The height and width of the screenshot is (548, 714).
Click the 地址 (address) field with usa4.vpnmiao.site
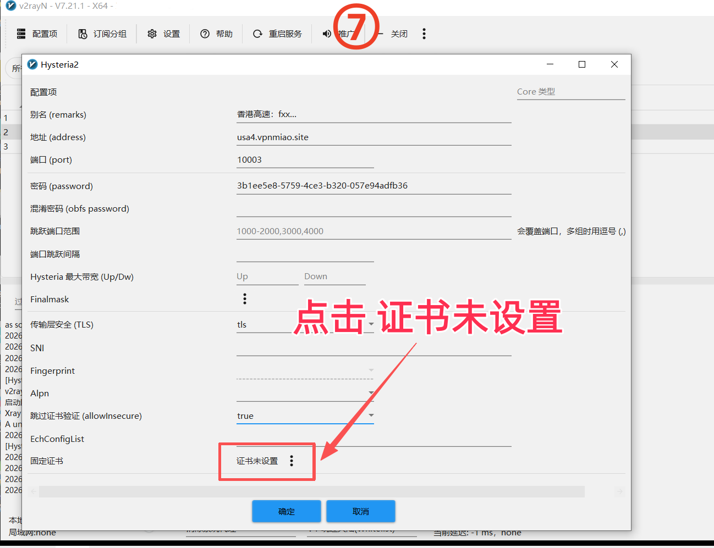coord(374,137)
